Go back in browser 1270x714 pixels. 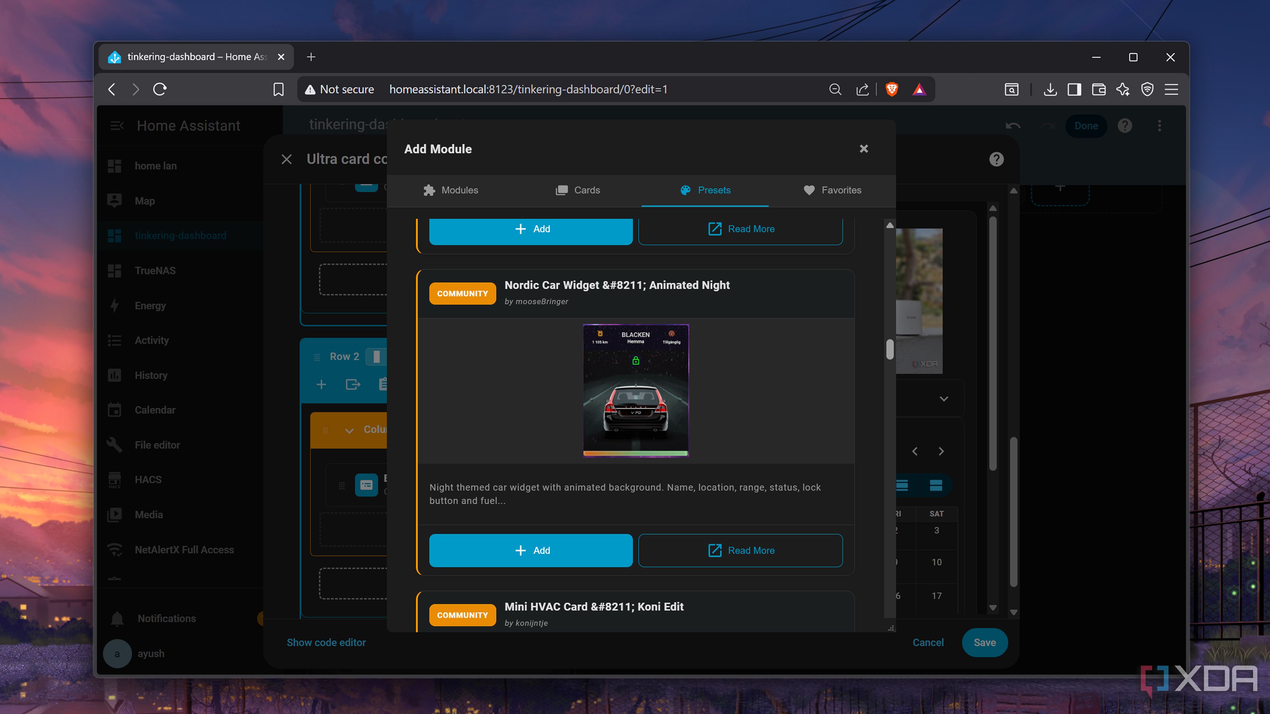pos(112,89)
